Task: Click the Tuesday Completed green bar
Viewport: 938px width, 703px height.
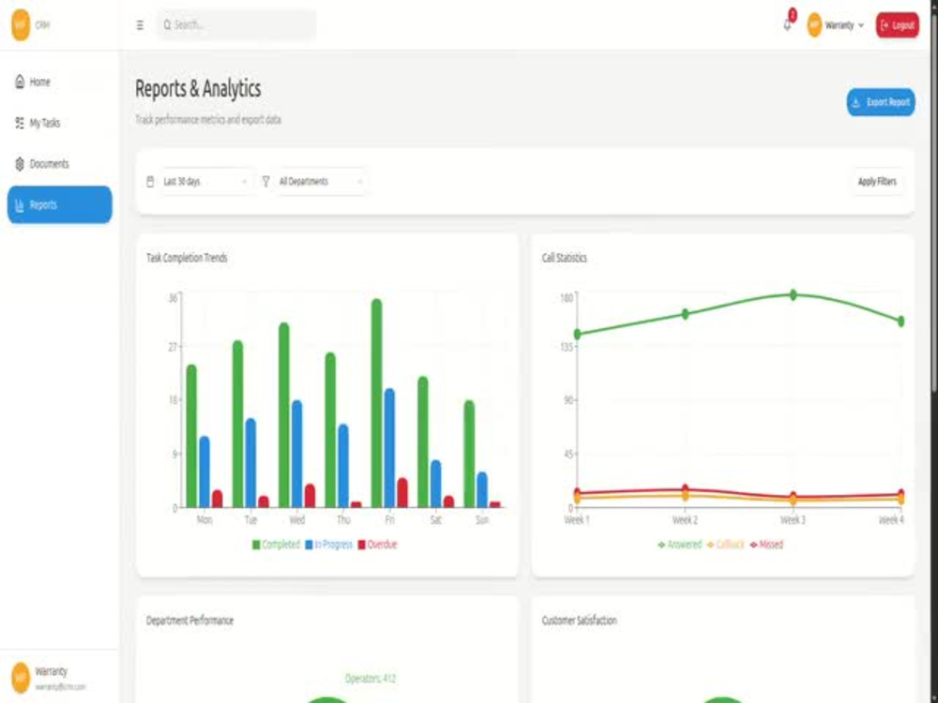Action: coord(238,425)
